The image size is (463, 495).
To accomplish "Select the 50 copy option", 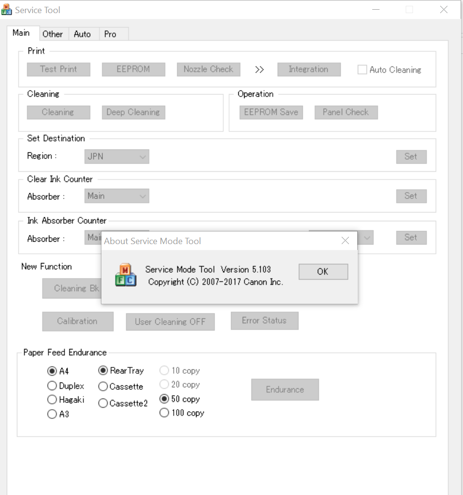I will click(x=164, y=399).
